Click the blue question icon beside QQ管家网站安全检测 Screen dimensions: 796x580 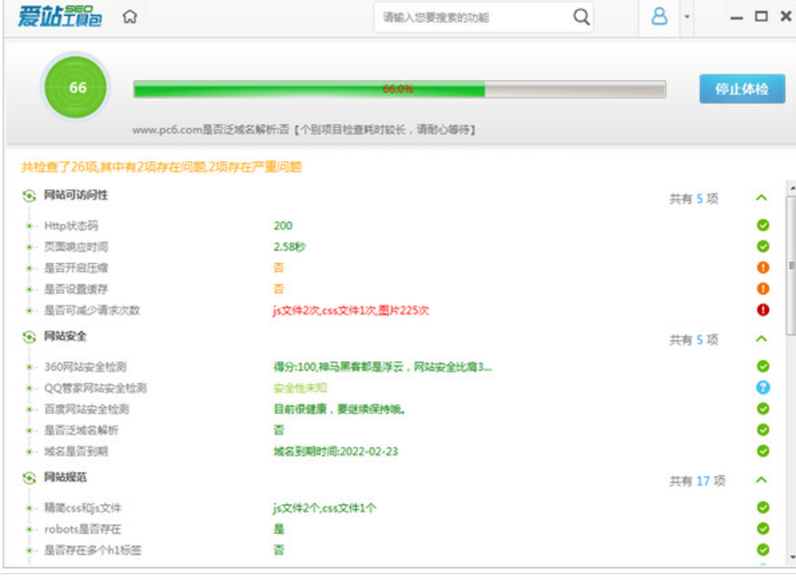(x=763, y=386)
